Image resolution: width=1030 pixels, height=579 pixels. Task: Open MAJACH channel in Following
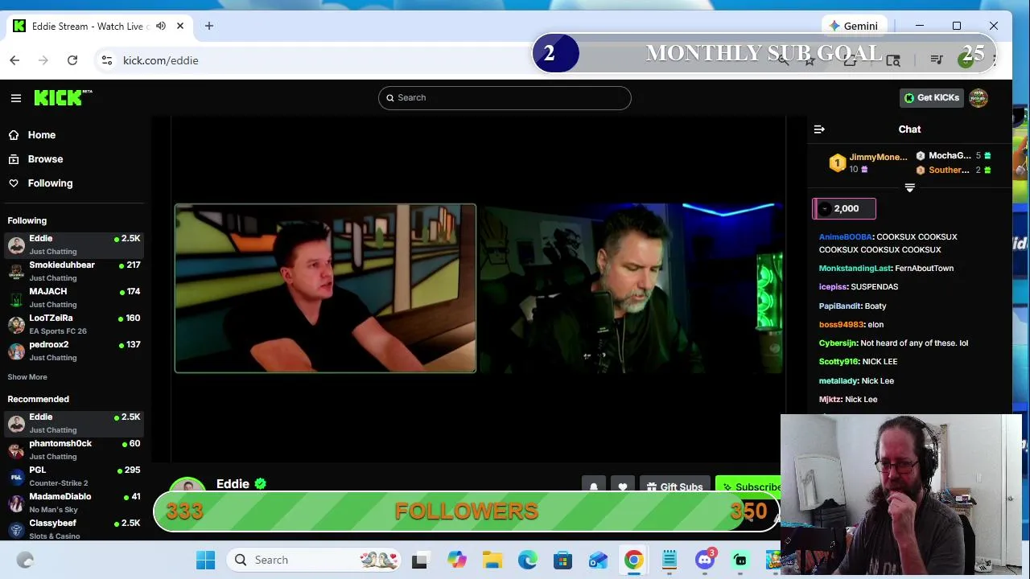[74, 298]
